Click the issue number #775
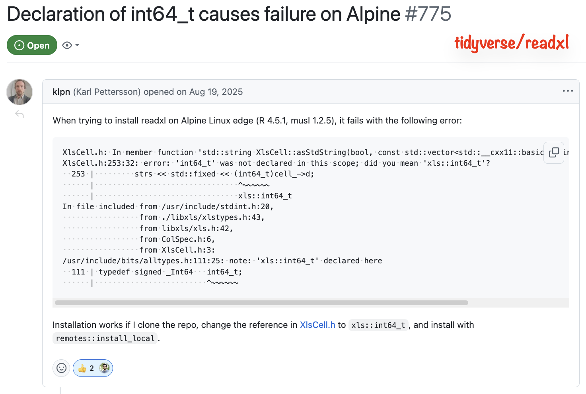 coord(428,14)
